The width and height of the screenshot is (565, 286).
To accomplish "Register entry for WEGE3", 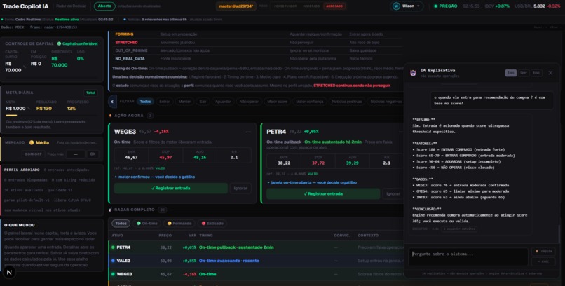I will pos(171,188).
